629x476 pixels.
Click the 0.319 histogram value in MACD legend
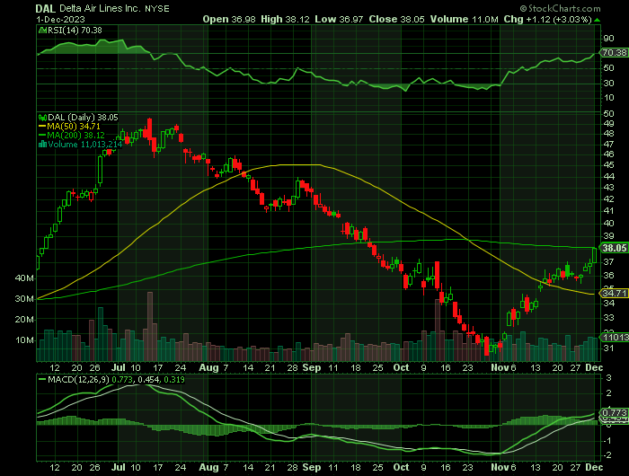[173, 379]
